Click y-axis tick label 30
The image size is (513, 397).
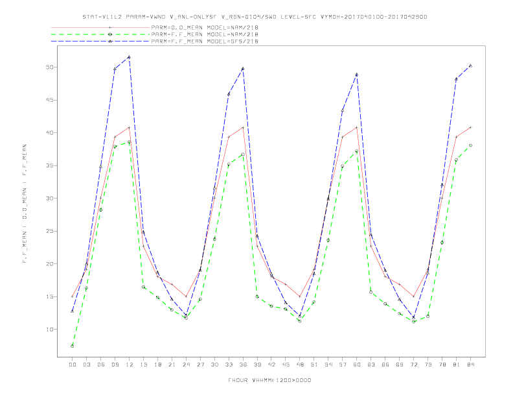click(x=49, y=198)
